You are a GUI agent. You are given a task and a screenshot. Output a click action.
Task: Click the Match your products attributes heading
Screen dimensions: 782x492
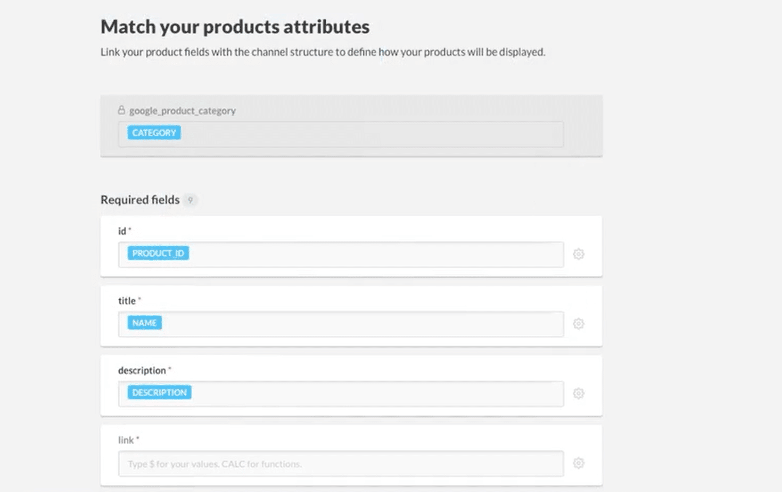point(235,27)
